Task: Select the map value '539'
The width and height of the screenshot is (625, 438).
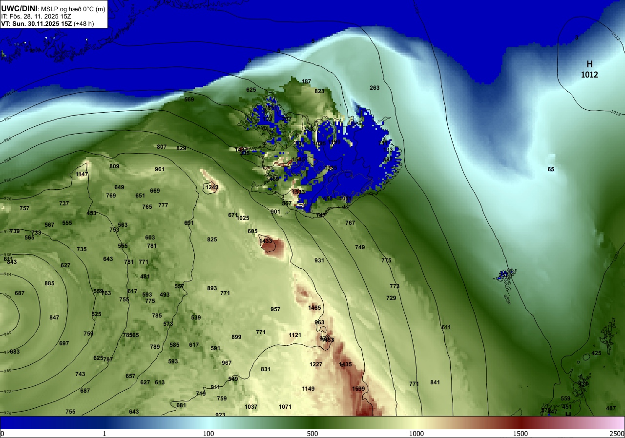Action: pyautogui.click(x=196, y=318)
